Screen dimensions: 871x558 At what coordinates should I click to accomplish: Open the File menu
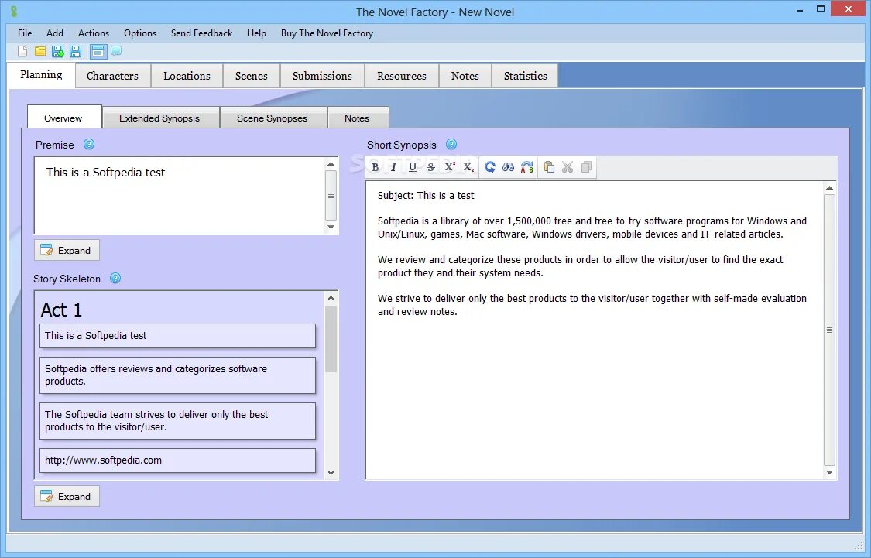click(x=25, y=33)
